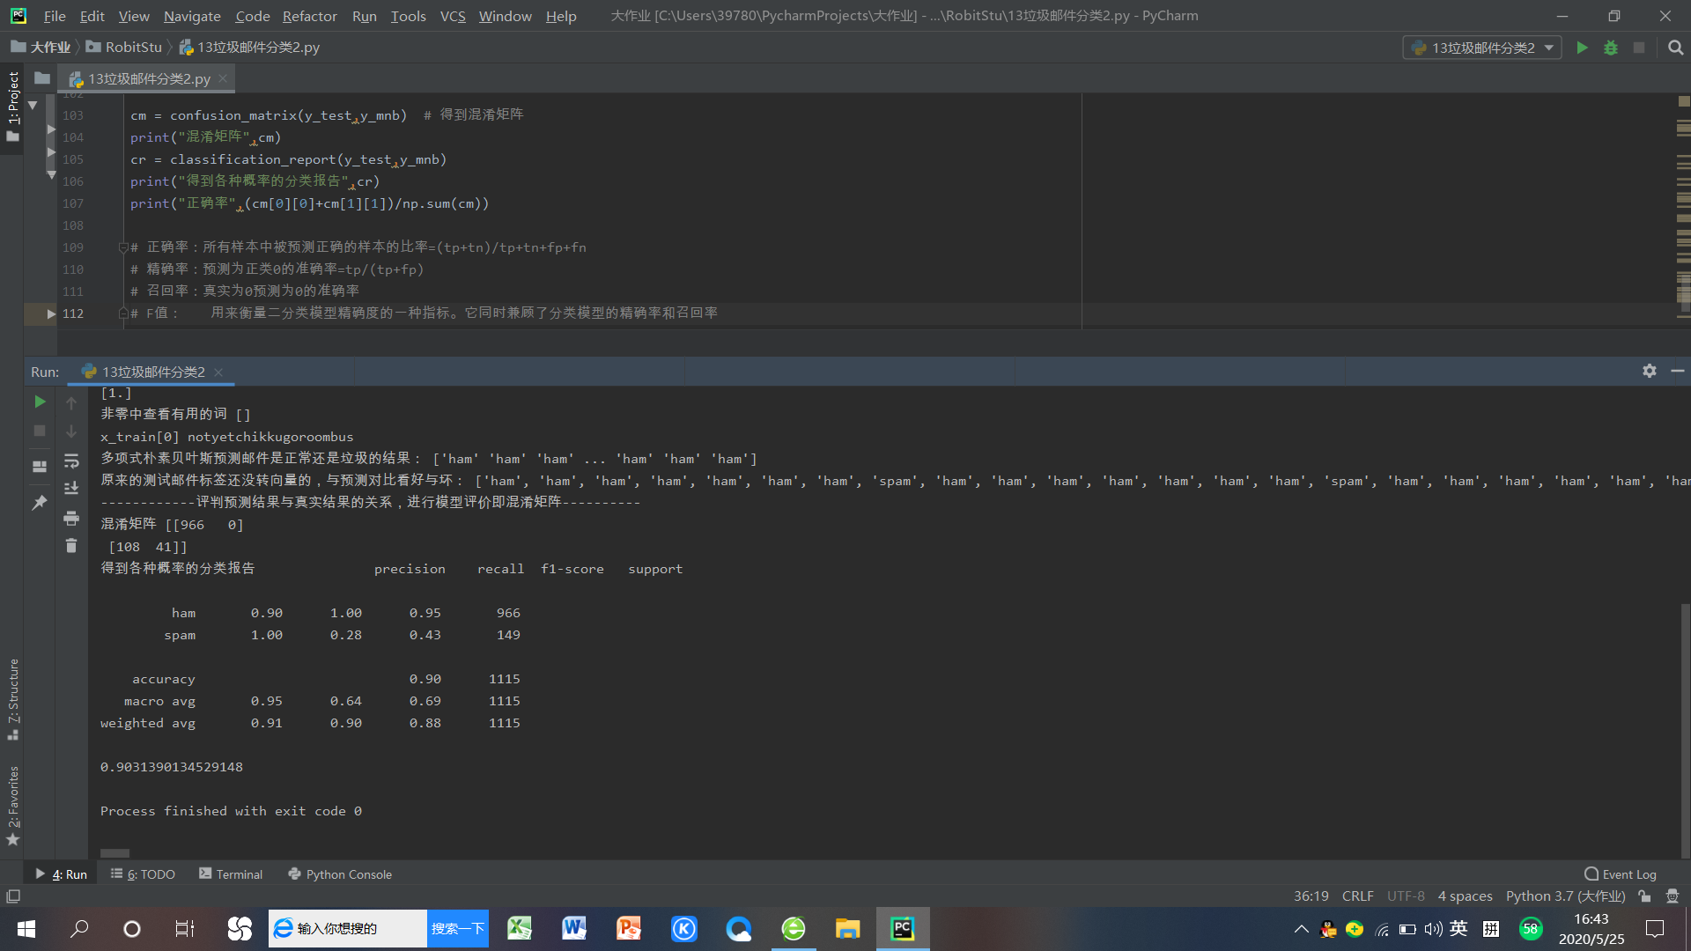1691x951 pixels.
Task: Click the Scroll to End icon
Action: point(71,488)
